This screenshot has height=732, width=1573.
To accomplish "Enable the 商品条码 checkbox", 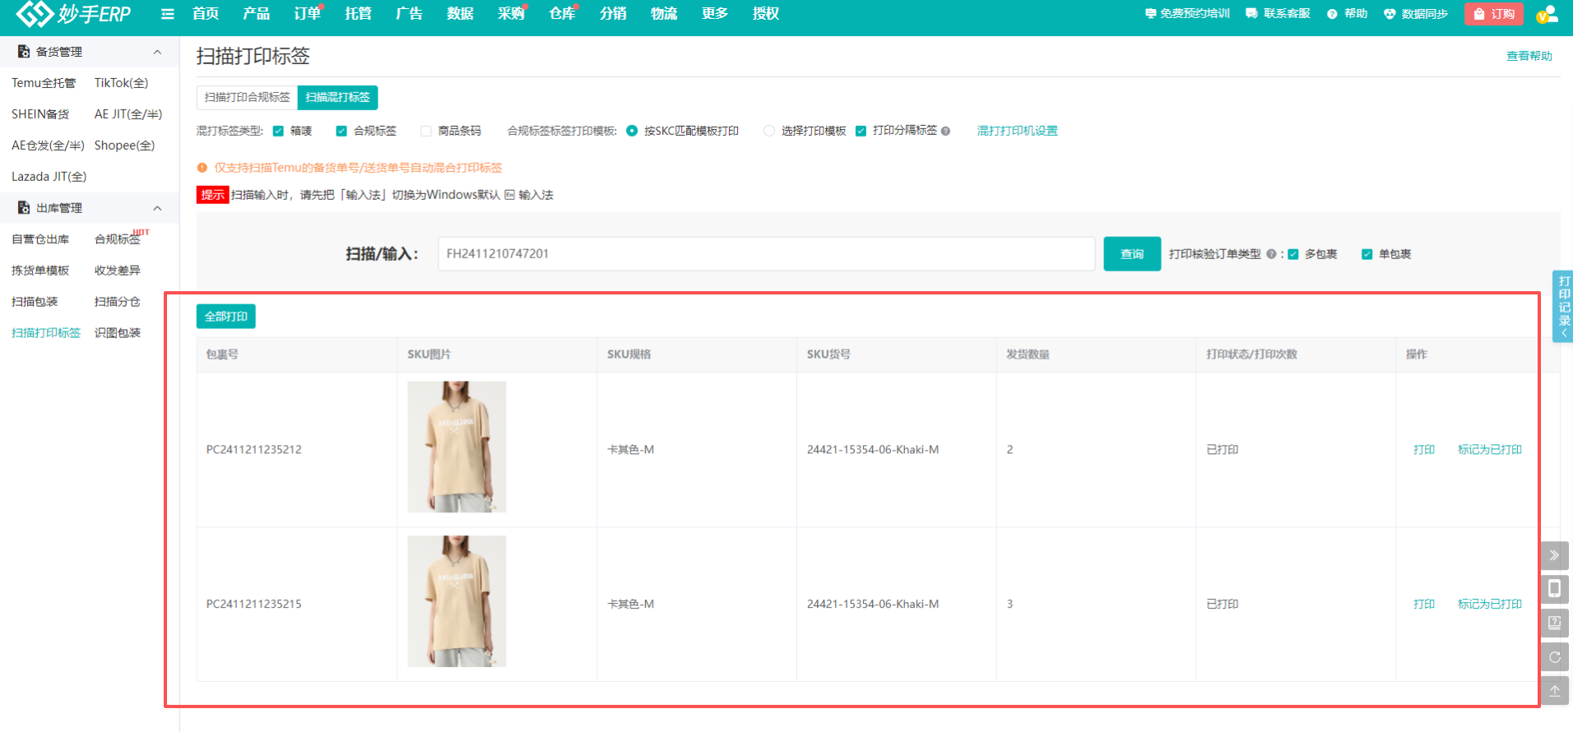I will click(x=425, y=131).
